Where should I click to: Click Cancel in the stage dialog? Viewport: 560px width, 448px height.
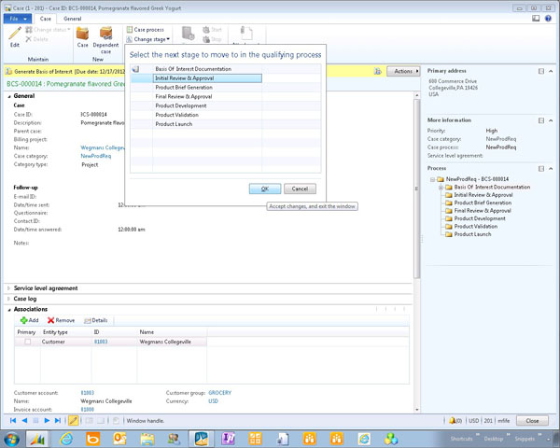click(300, 189)
